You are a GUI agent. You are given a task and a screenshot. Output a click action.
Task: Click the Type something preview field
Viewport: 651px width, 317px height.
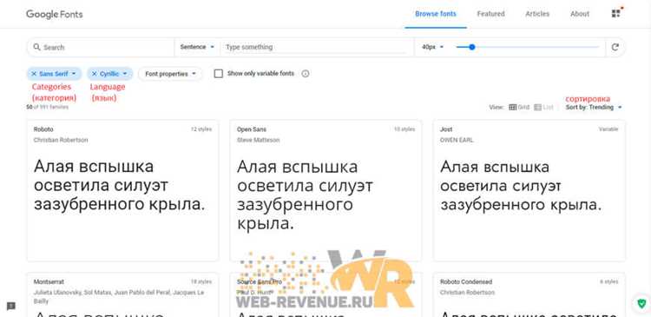click(x=316, y=47)
